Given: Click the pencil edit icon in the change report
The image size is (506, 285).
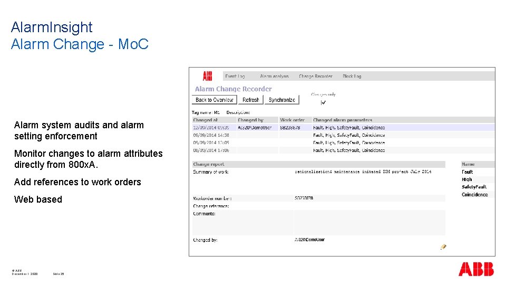Looking at the screenshot, I should coord(443,247).
